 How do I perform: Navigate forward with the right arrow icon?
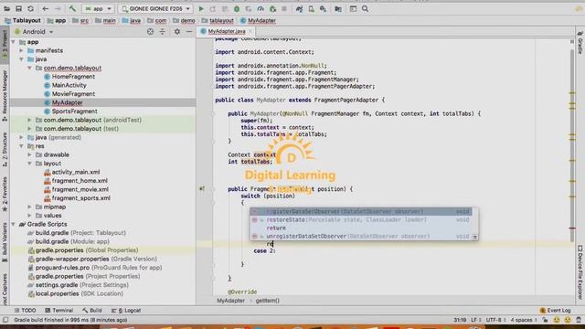tap(58, 8)
